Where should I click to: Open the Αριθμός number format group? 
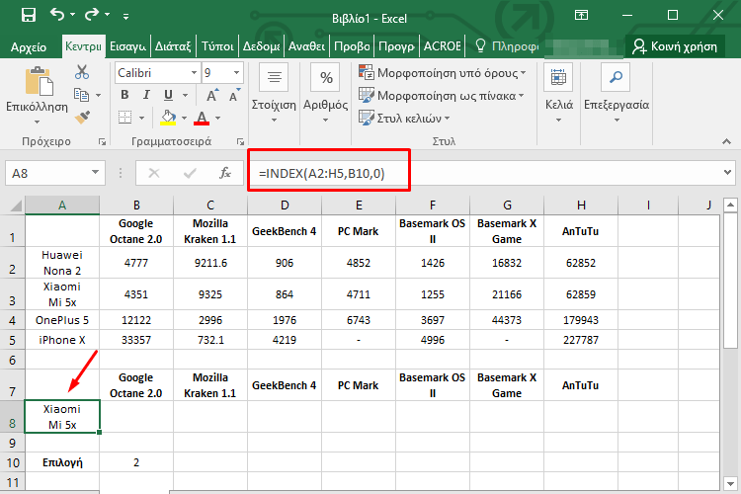(326, 93)
